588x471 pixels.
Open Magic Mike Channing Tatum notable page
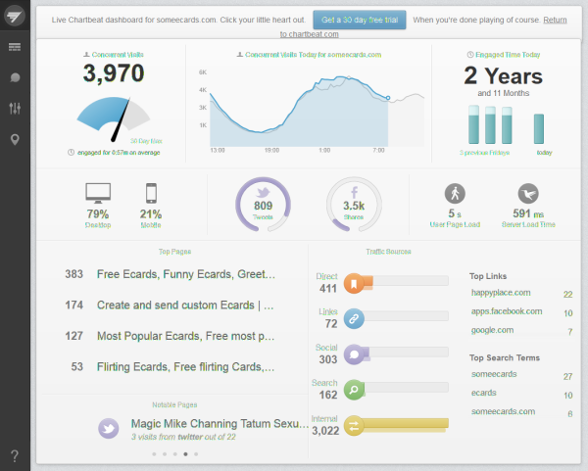220,424
